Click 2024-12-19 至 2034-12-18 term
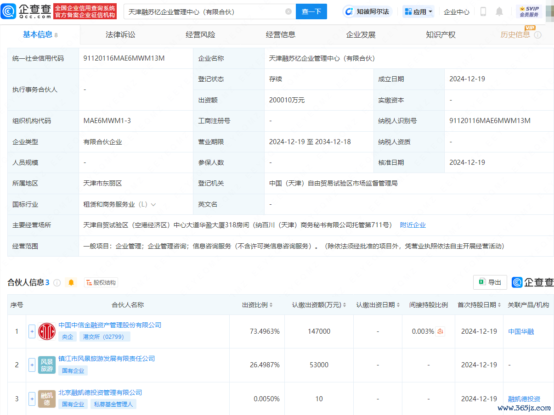Screen dimensions: 554x415 310,142
